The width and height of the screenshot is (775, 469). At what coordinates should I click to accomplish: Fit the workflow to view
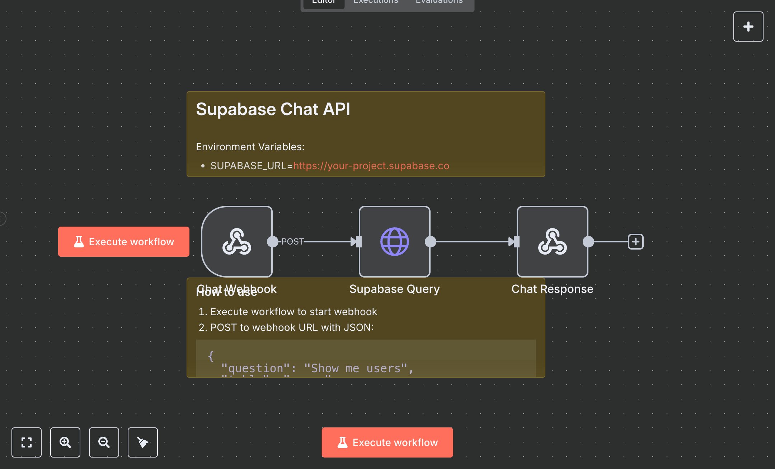point(26,442)
